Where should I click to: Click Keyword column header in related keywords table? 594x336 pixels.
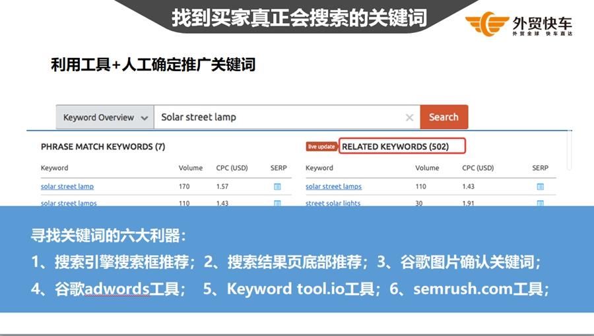click(x=319, y=168)
